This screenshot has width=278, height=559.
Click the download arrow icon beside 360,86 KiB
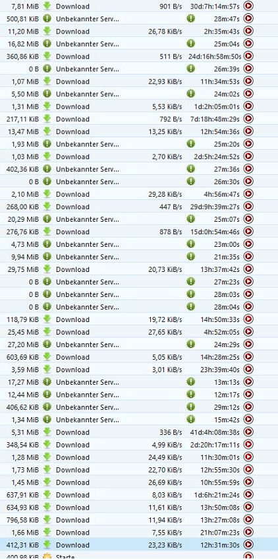[x=47, y=56]
